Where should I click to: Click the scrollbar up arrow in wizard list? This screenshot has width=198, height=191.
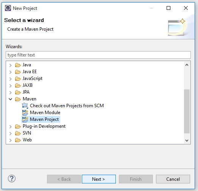click(x=187, y=65)
